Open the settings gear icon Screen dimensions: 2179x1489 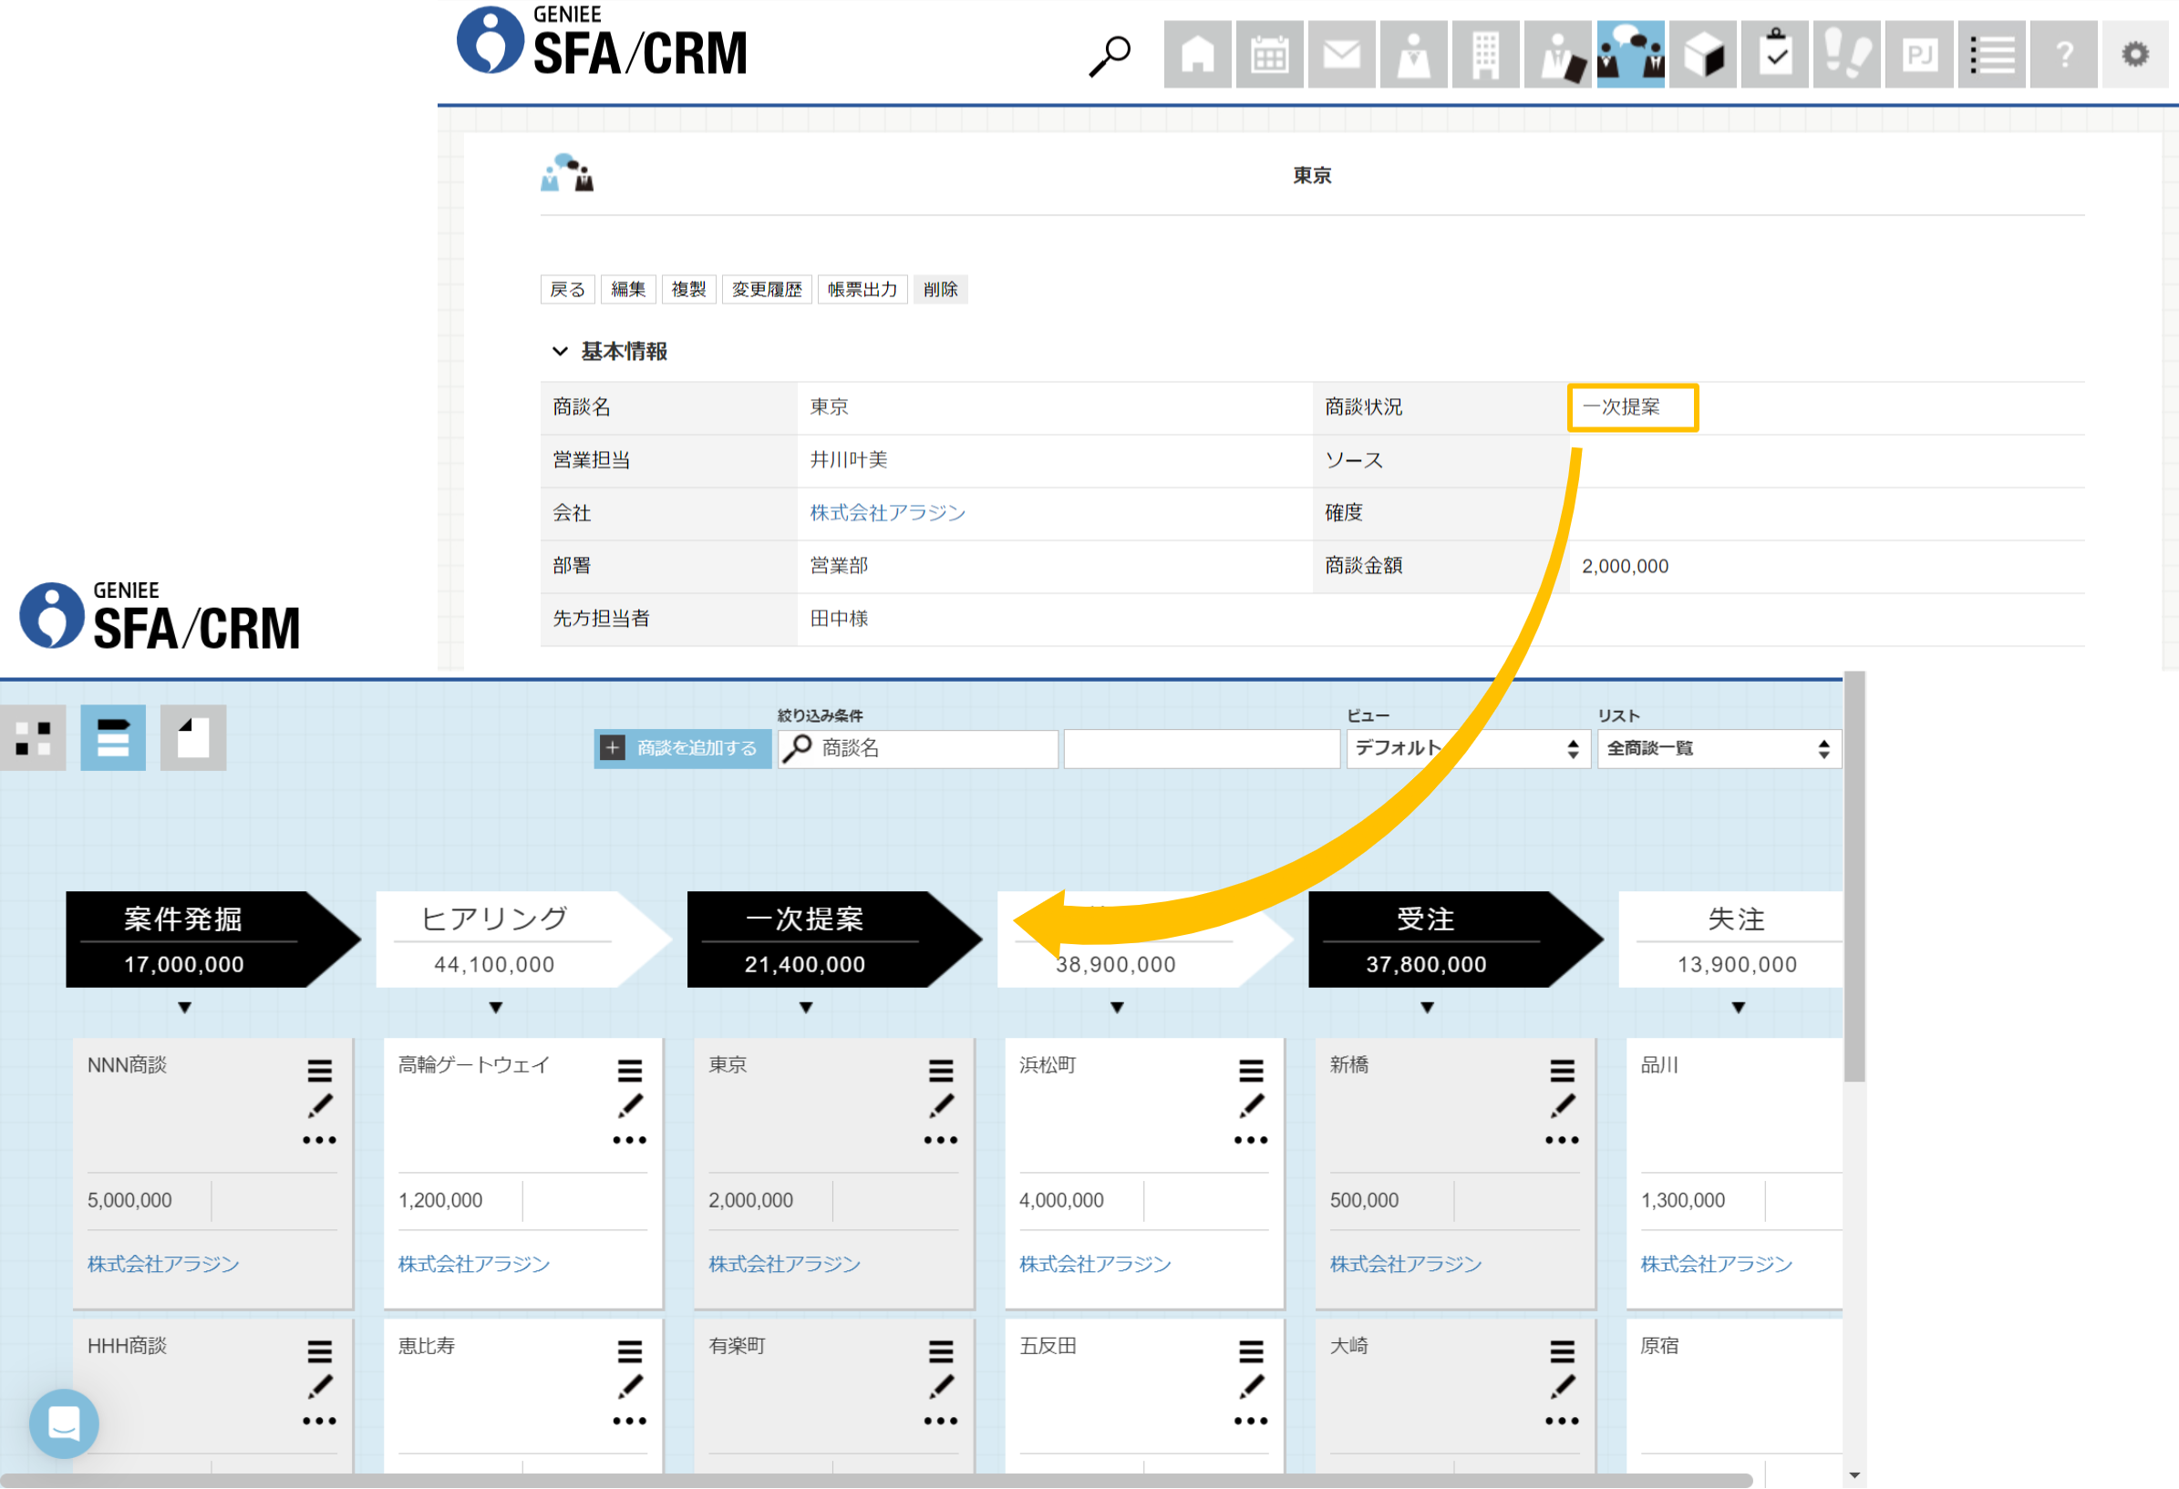point(2136,55)
